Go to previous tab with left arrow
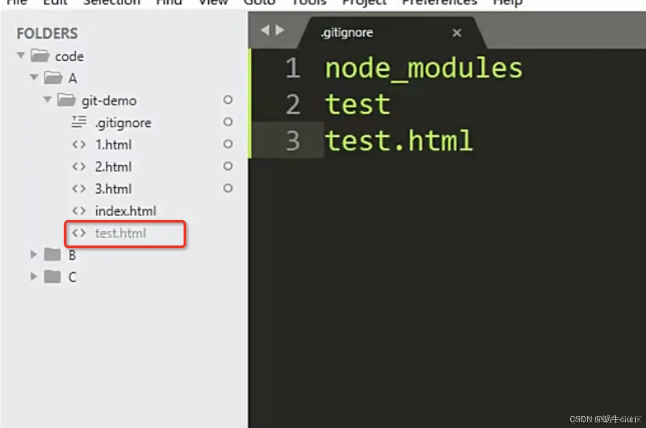Image resolution: width=646 pixels, height=428 pixels. [265, 30]
